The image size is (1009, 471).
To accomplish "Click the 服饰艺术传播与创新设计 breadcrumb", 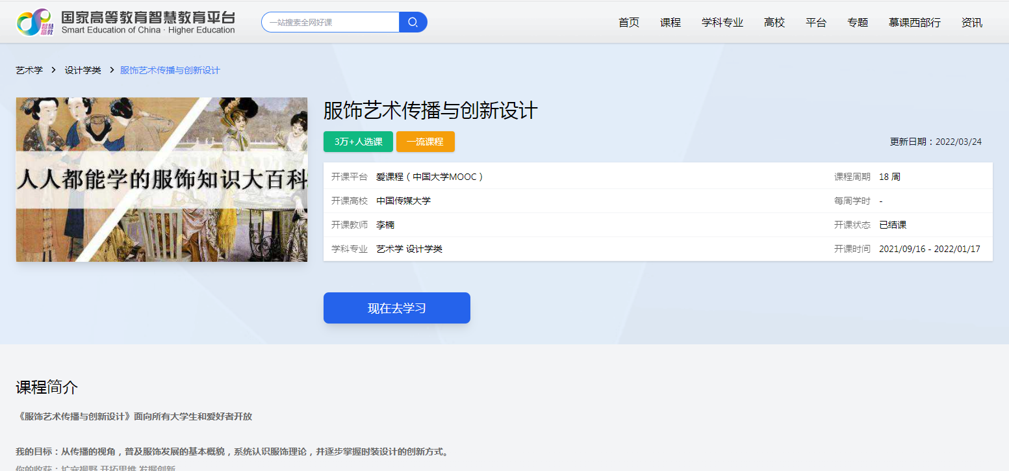I will tap(170, 70).
